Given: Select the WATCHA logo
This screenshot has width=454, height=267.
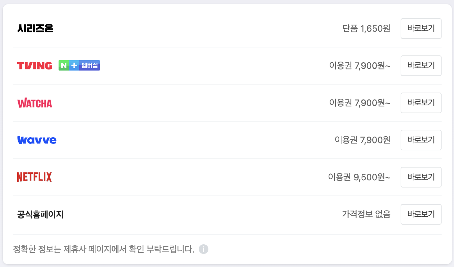Looking at the screenshot, I should [x=34, y=103].
